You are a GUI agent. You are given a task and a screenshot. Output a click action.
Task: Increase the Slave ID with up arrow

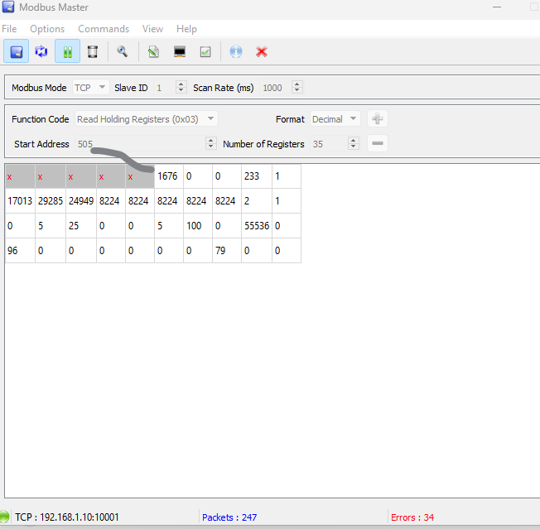(x=181, y=84)
